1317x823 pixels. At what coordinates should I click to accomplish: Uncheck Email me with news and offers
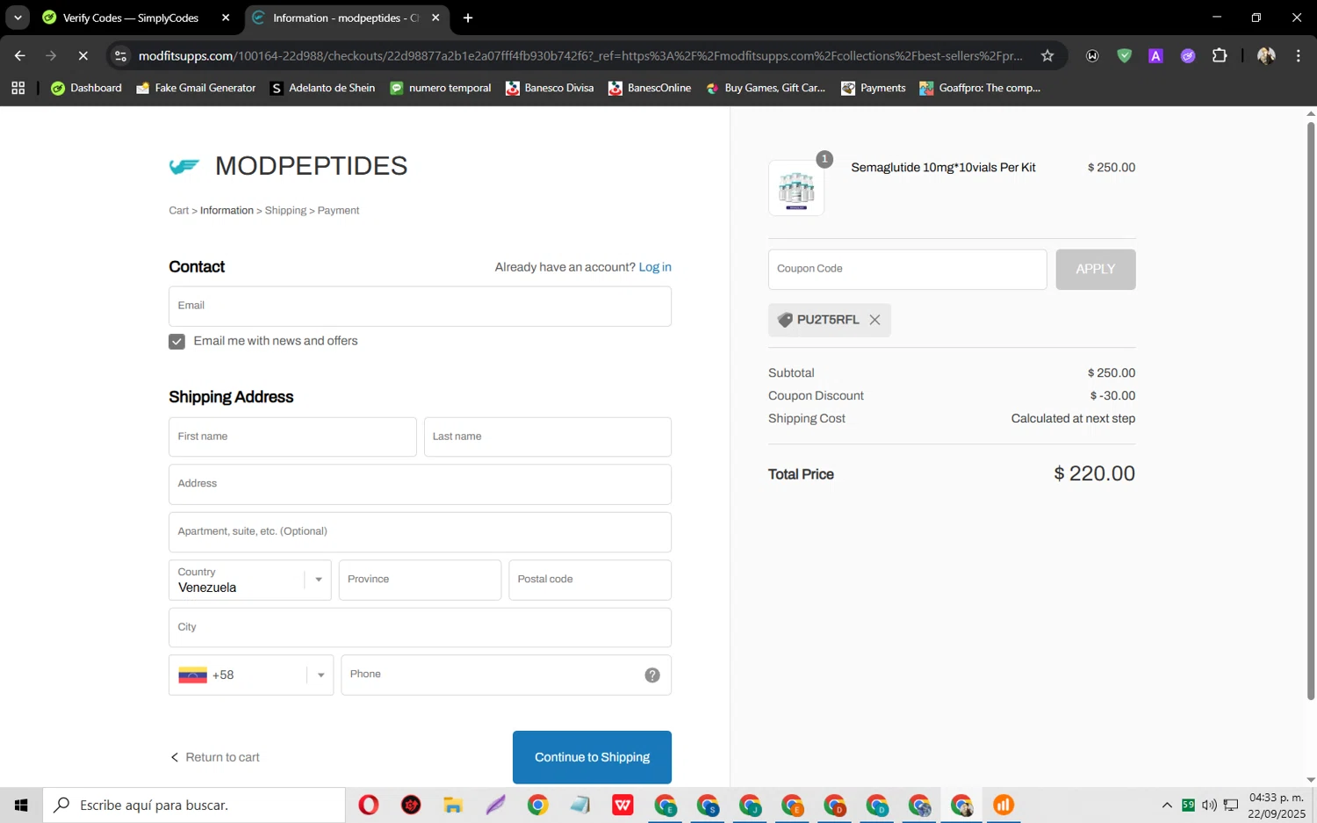176,342
